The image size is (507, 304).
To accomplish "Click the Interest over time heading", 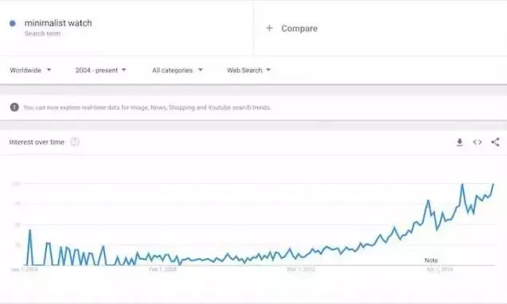I will [x=37, y=142].
